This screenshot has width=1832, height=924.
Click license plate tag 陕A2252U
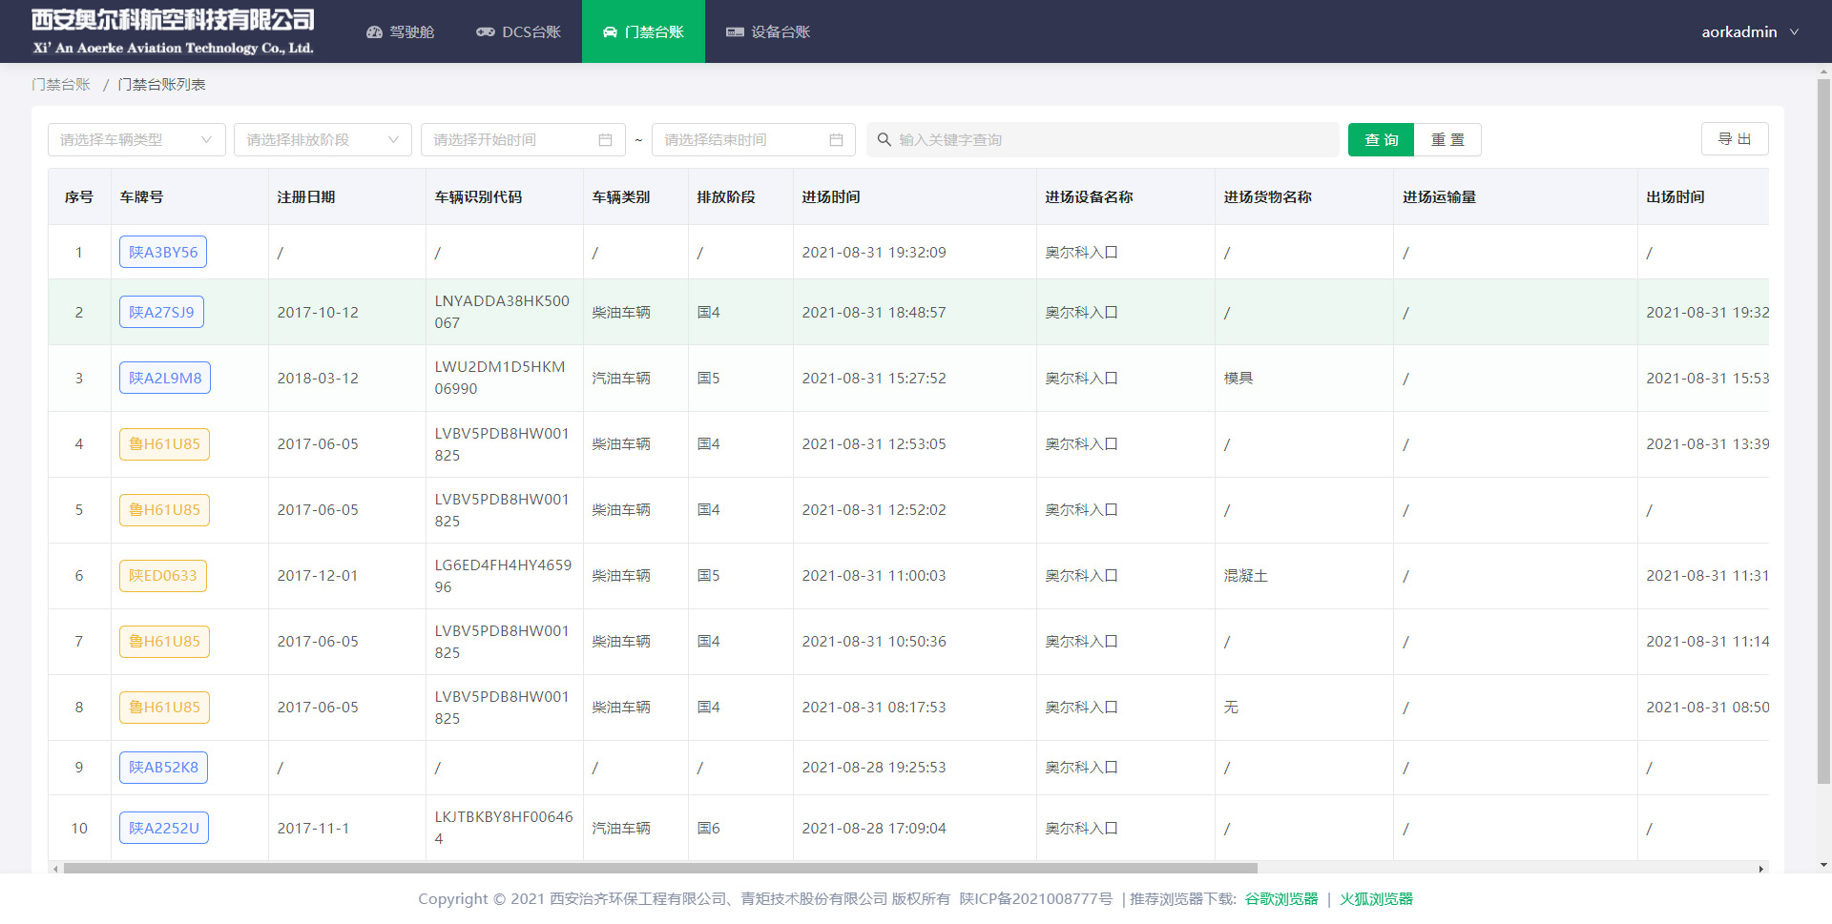pyautogui.click(x=164, y=828)
